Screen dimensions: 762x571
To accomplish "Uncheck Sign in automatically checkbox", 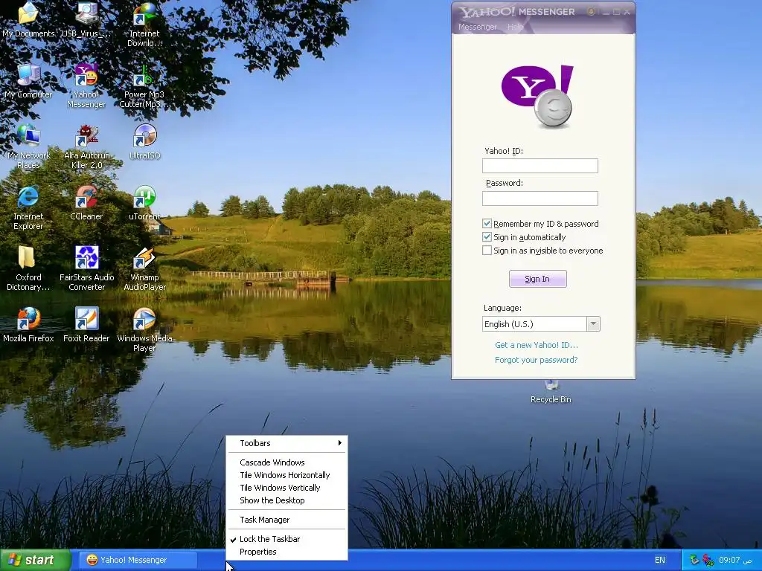I will point(487,237).
